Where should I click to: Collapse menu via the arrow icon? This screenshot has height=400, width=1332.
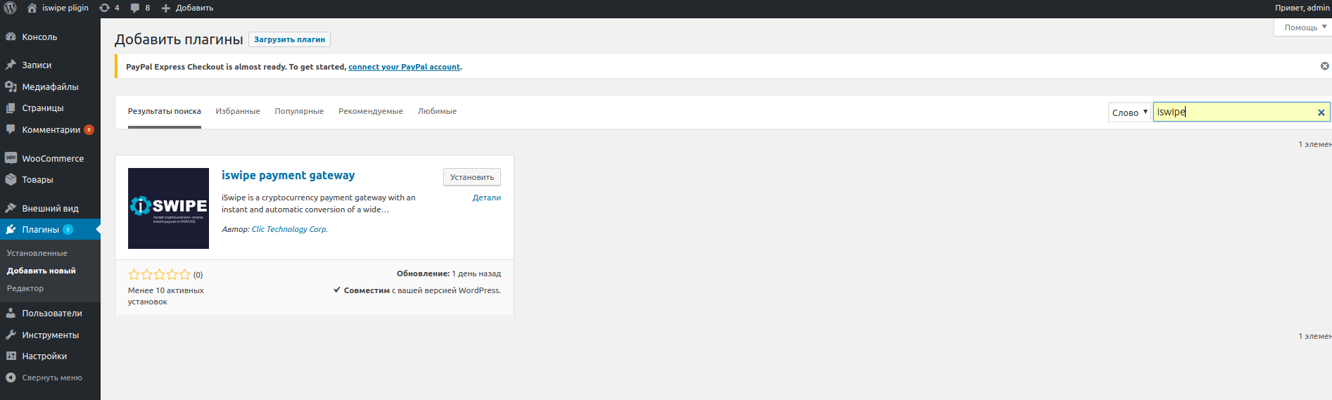[x=11, y=378]
